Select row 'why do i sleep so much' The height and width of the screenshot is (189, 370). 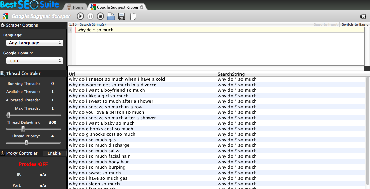[216, 184]
